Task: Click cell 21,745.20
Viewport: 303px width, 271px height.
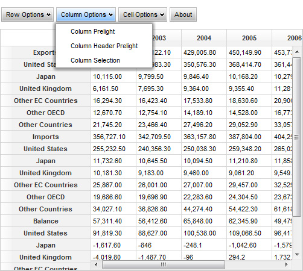Action: (x=113, y=125)
